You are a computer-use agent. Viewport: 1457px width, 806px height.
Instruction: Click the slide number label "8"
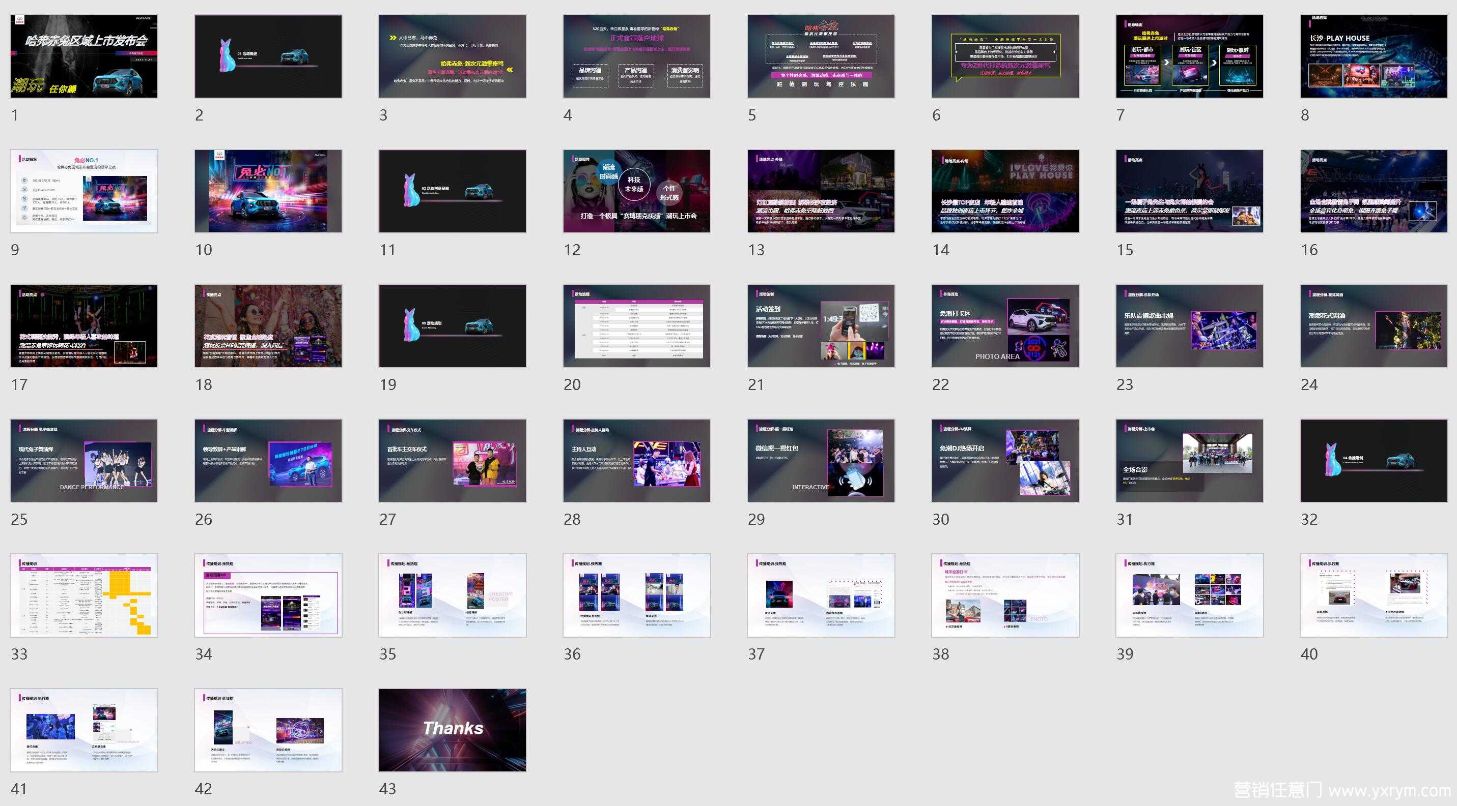click(1305, 115)
